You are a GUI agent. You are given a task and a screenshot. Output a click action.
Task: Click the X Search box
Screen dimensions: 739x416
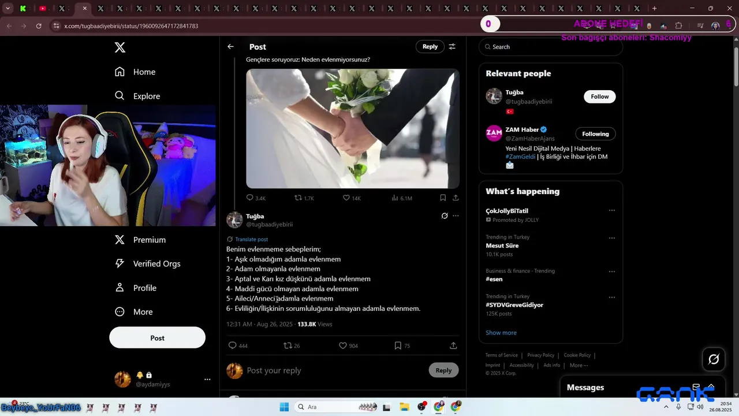click(x=551, y=47)
